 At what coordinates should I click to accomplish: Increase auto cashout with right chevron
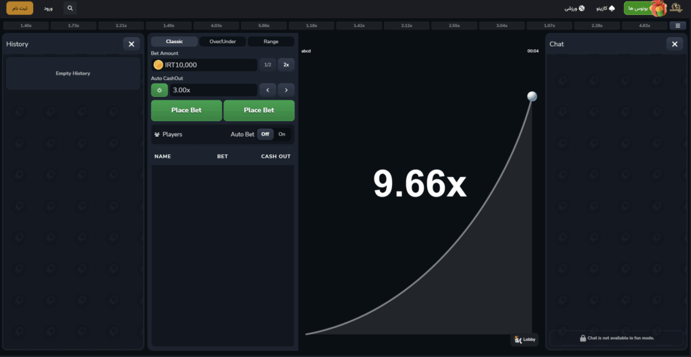click(286, 90)
